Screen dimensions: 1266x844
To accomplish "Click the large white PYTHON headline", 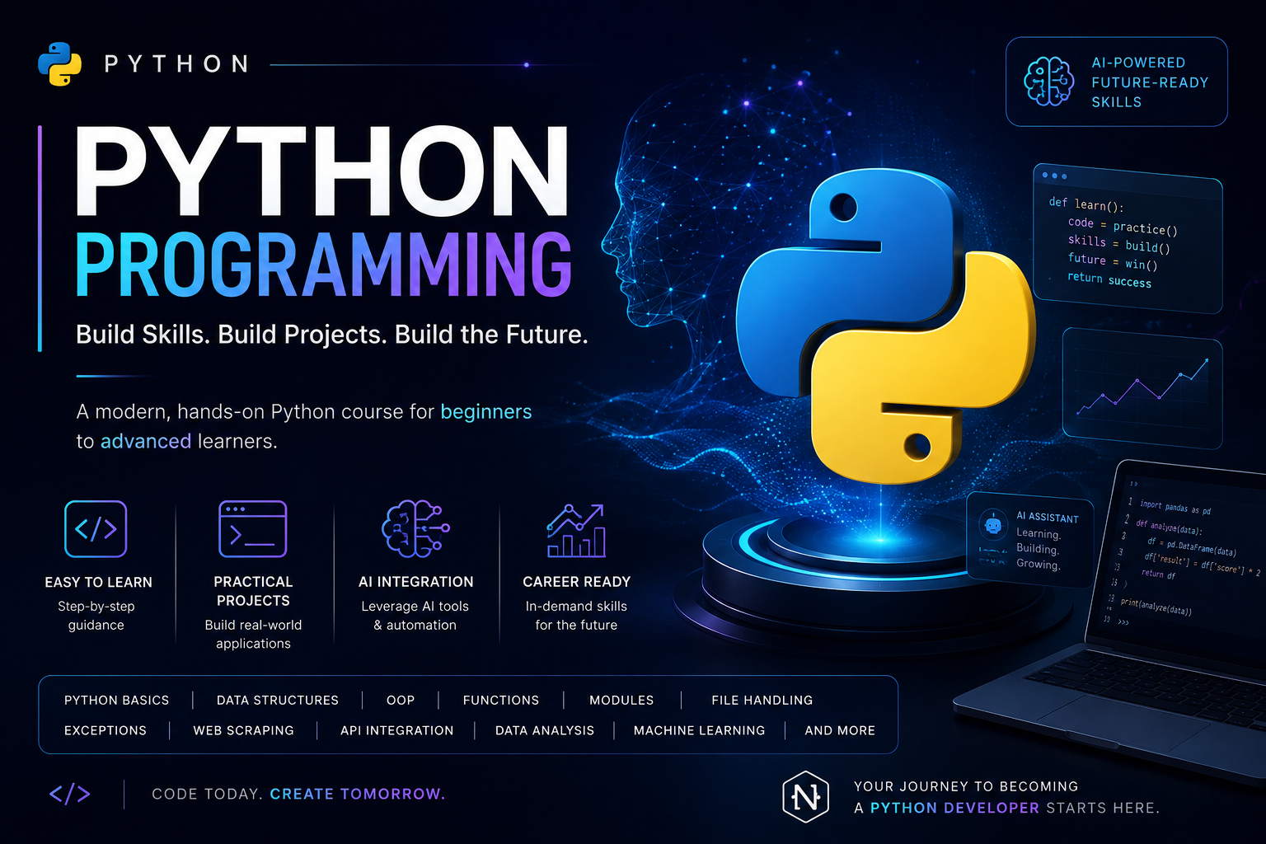I will click(322, 171).
